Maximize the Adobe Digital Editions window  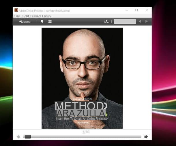(x=136, y=10)
